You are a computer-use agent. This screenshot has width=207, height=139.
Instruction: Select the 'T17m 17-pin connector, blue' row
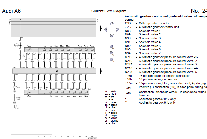(x=166, y=83)
